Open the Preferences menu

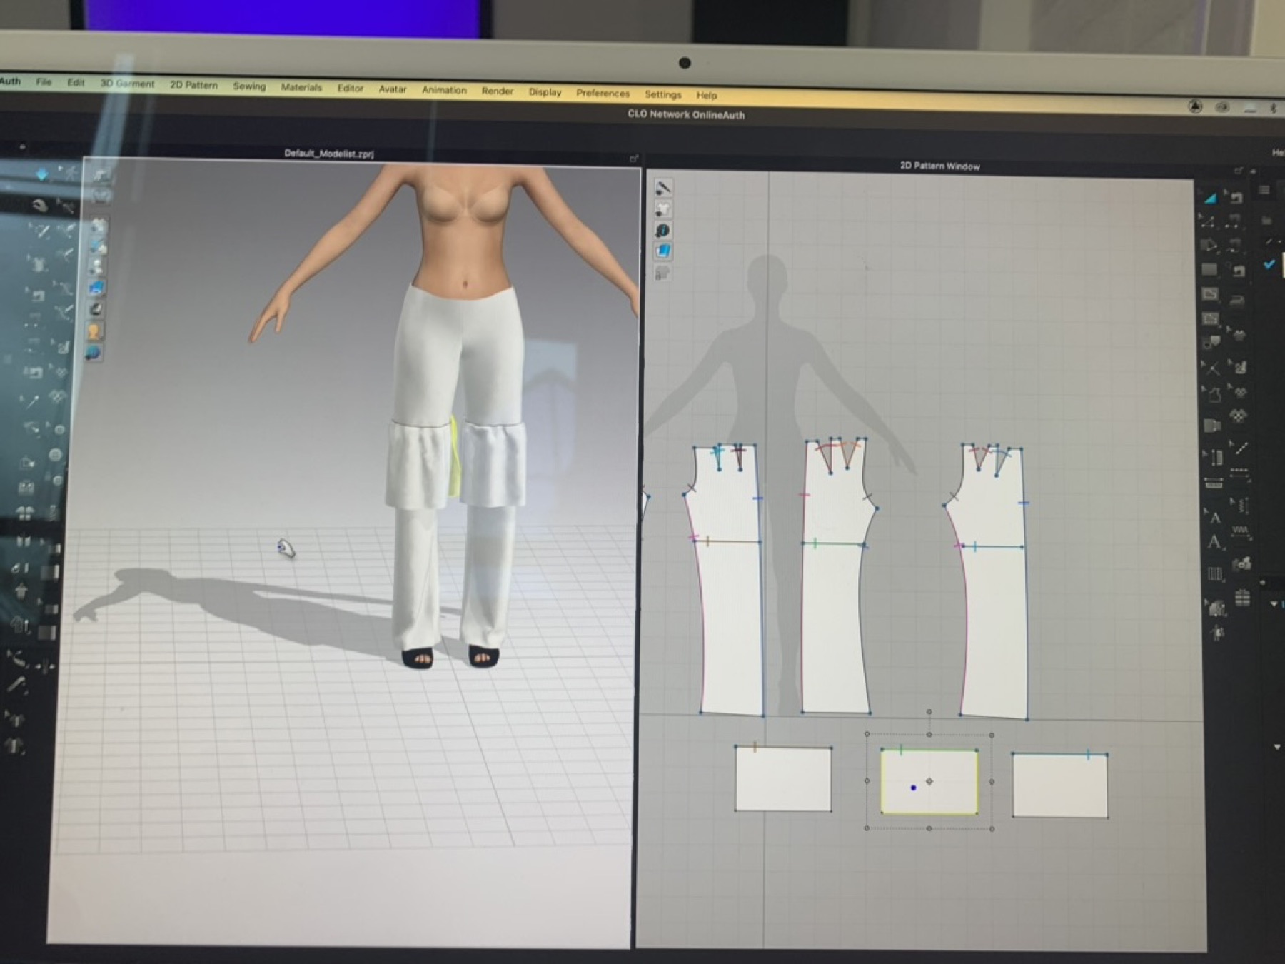[603, 94]
